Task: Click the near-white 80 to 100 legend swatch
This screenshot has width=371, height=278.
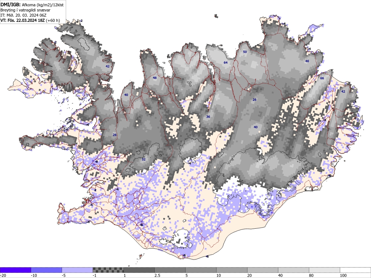Action: coord(325,270)
